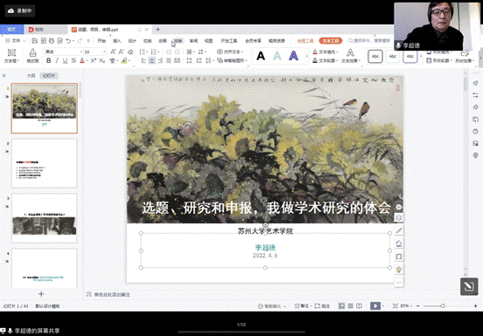
Task: Toggle comments (批注) in status bar
Action: point(322,306)
